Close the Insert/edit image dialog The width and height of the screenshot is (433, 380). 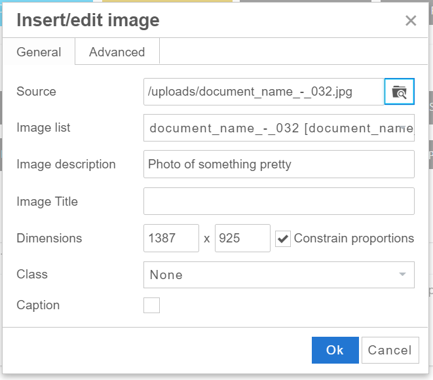[x=411, y=21]
